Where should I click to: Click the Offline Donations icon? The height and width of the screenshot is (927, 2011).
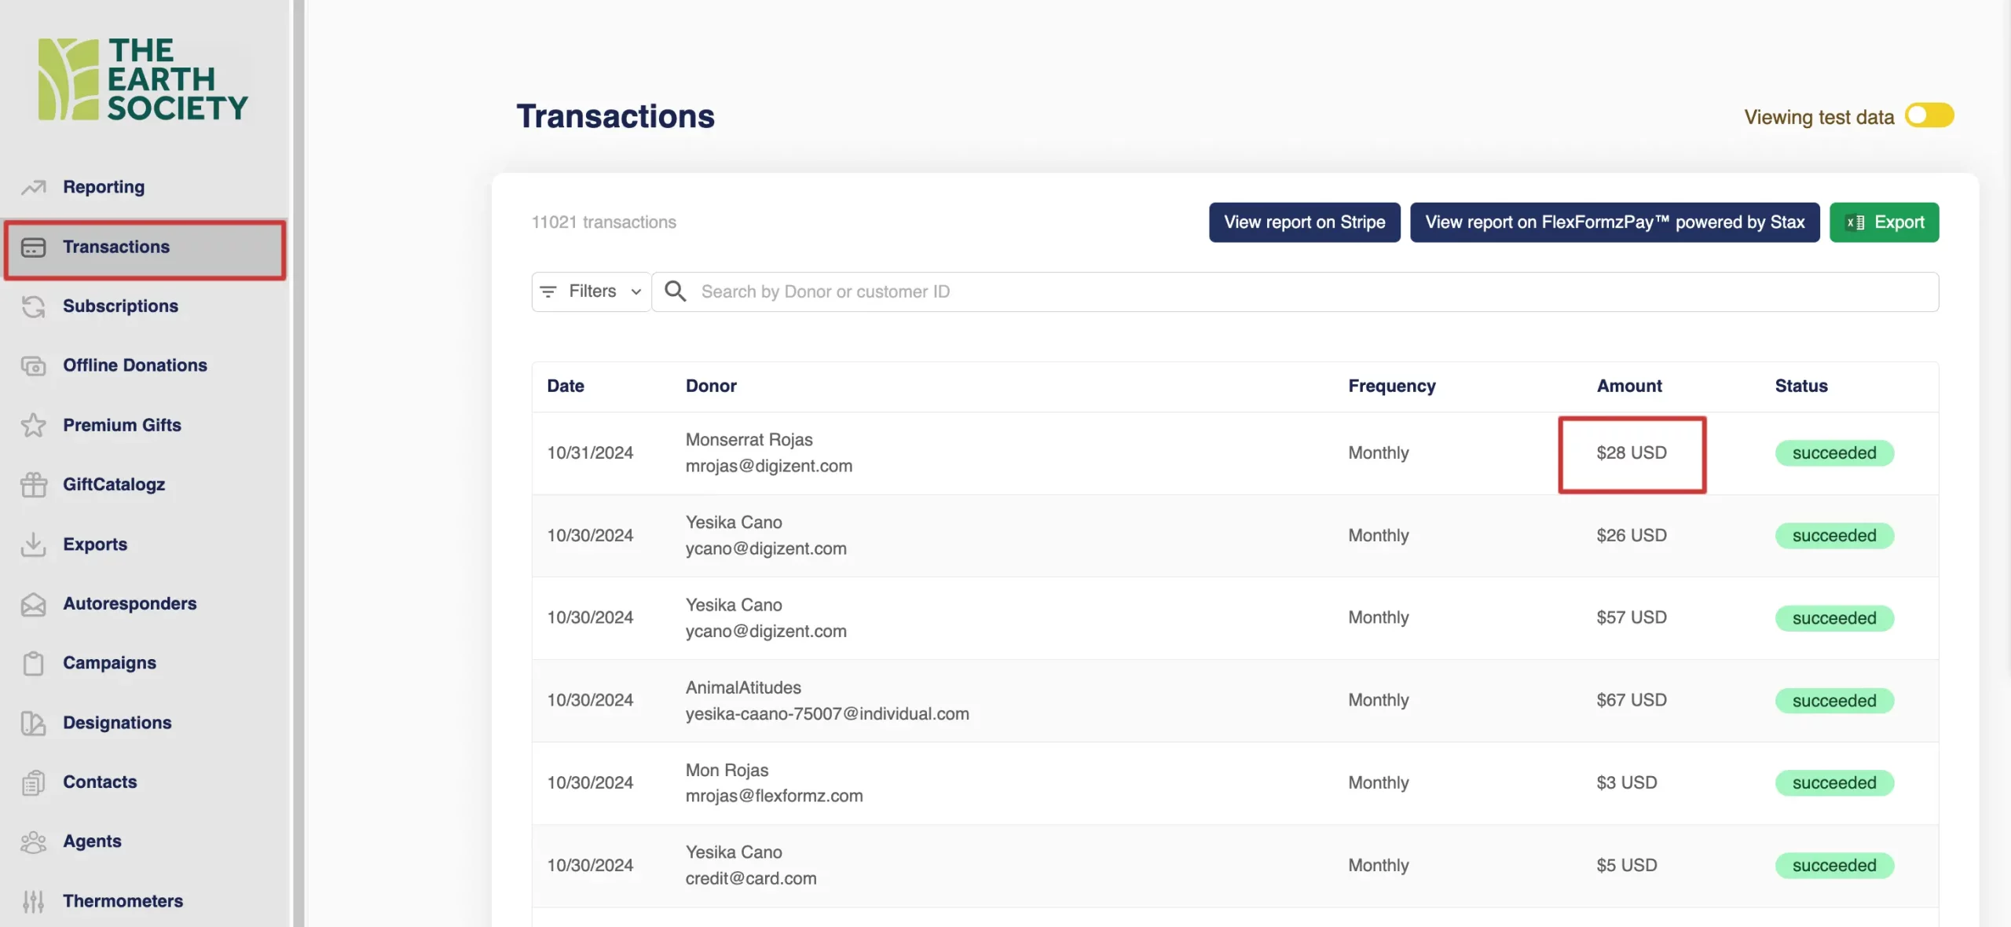(33, 366)
